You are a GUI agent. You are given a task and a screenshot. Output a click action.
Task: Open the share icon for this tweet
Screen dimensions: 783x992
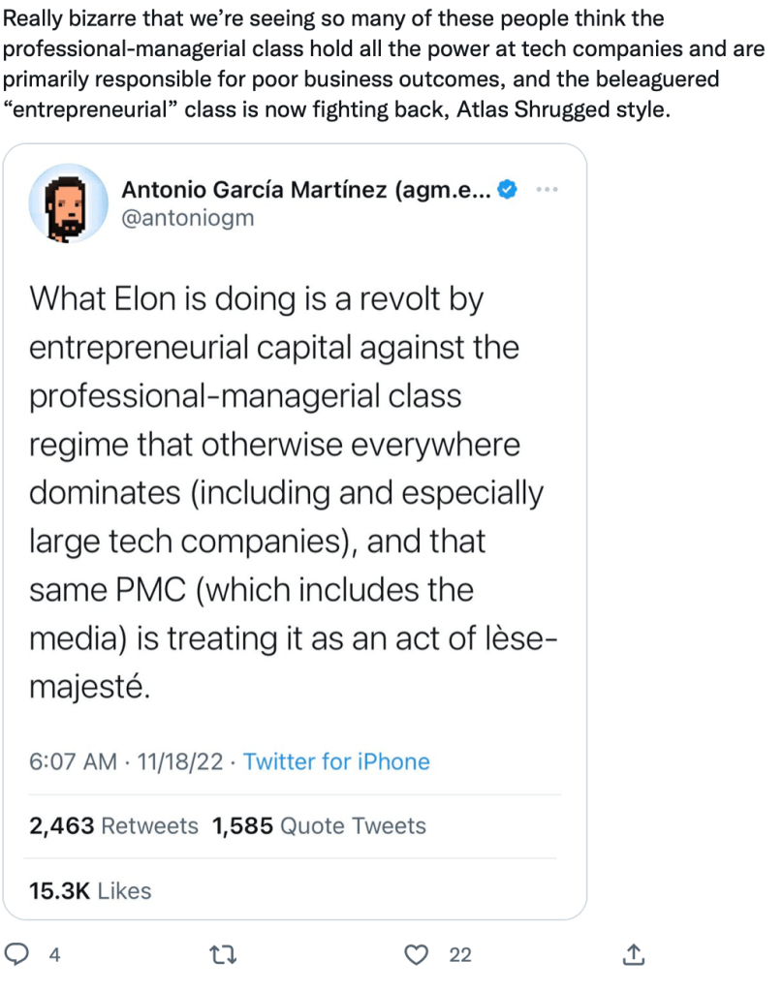tap(633, 955)
